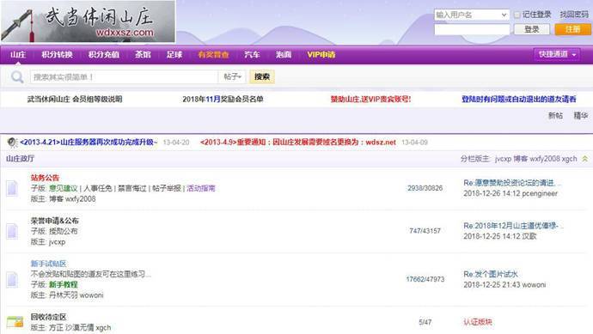593x334 pixels.
Task: Open the 积分转换 menu item
Action: click(x=57, y=54)
